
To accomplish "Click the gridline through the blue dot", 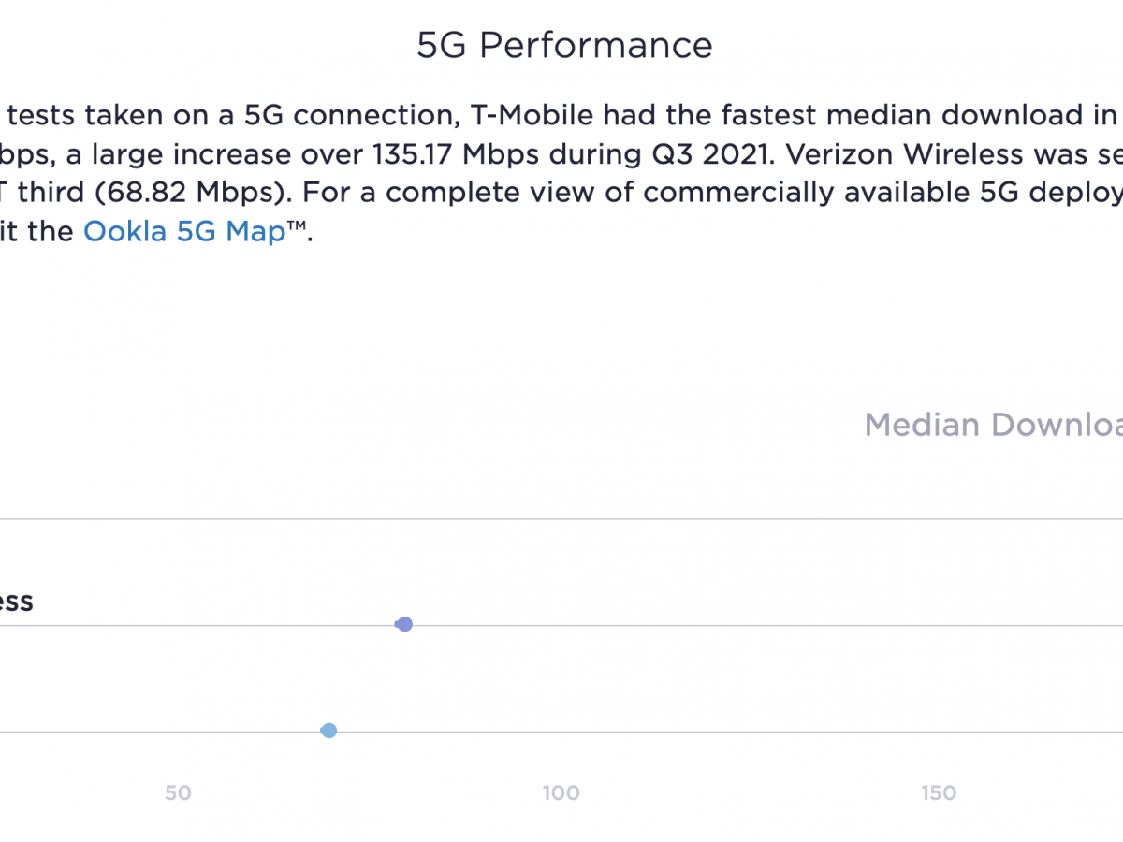I will tap(749, 732).
